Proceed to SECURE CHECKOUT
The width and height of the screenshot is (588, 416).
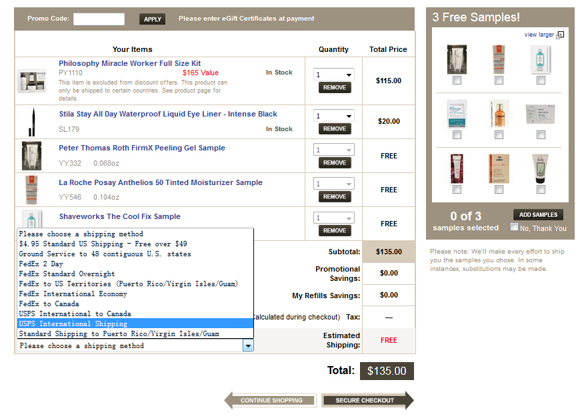(367, 400)
